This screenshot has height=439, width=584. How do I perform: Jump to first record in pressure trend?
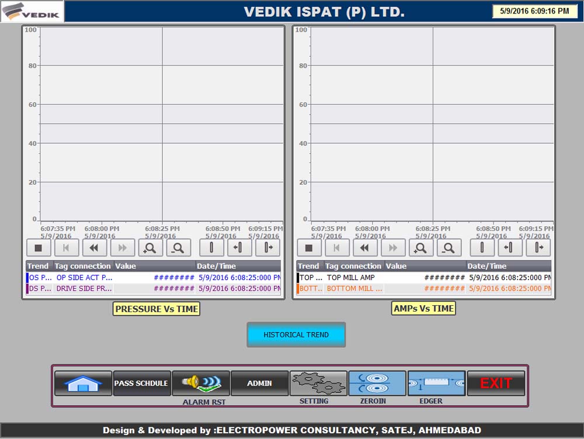click(67, 248)
